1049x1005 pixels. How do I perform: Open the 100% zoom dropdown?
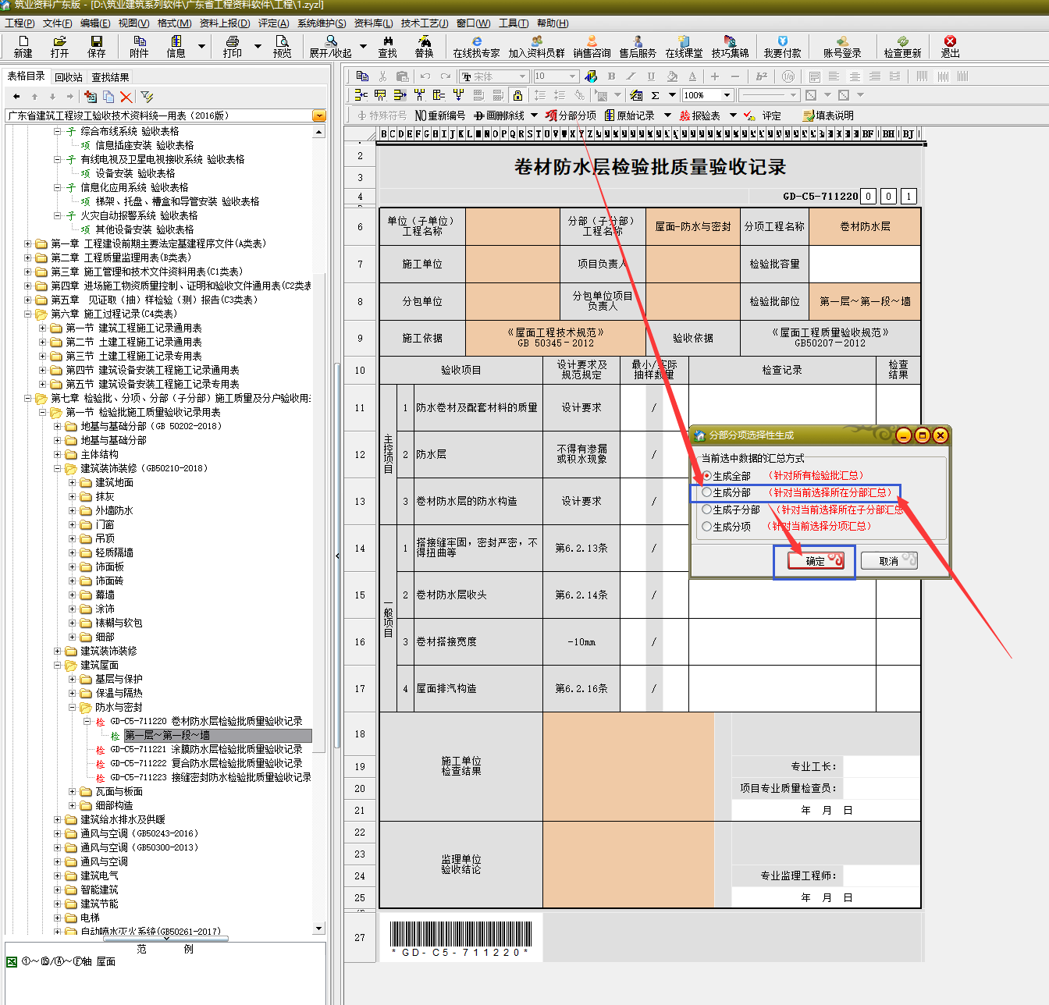tap(727, 95)
